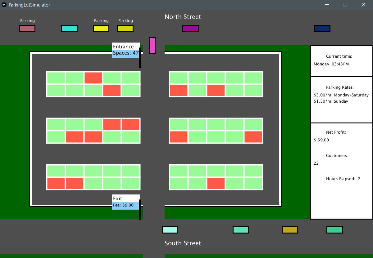This screenshot has width=373, height=258.
Task: Click the red occupied spot in top-left block's upper row
Action: click(93, 78)
